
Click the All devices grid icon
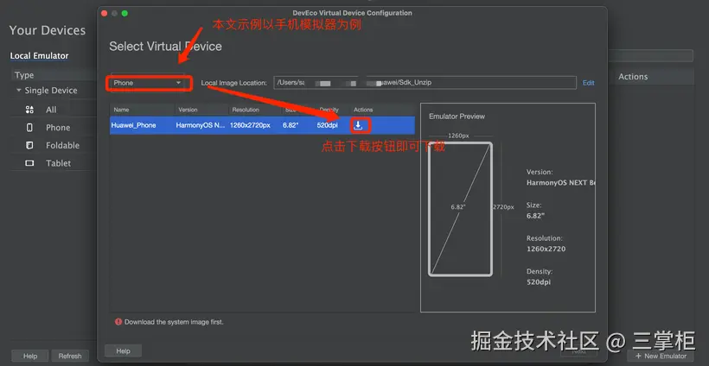point(29,110)
